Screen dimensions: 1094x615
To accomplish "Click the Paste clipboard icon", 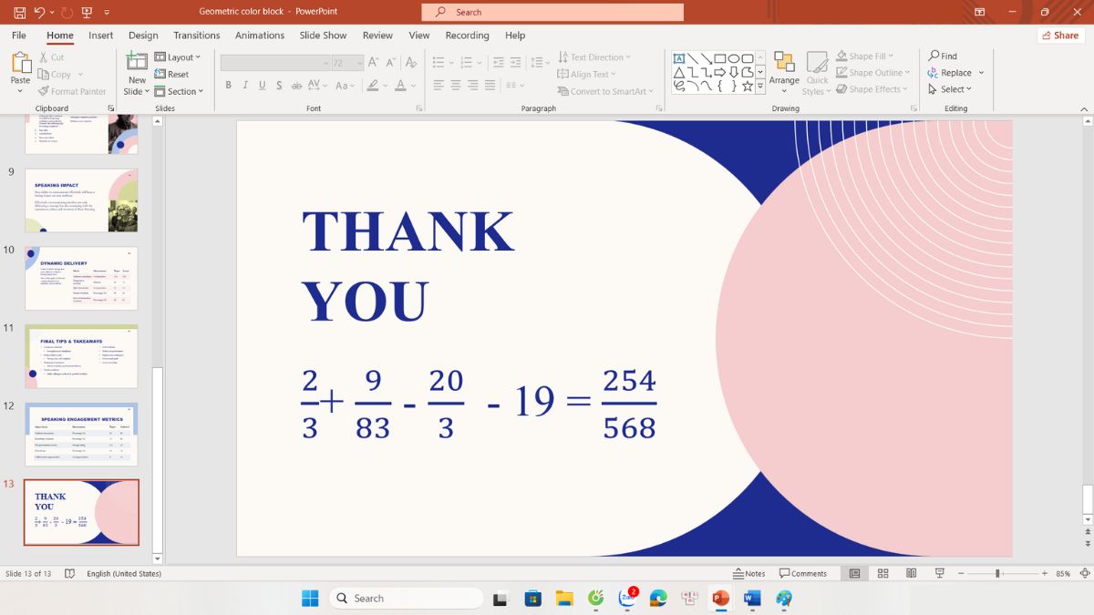I will (20, 64).
